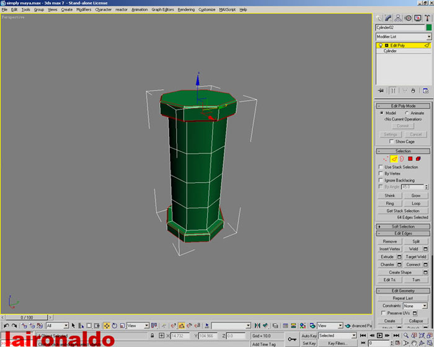This screenshot has height=347, width=434.
Task: Expand the Soft Selection rollout
Action: coord(403,226)
